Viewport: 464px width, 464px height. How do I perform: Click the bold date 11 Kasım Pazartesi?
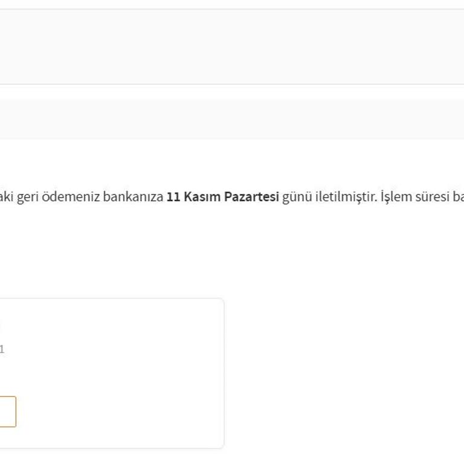[222, 198]
